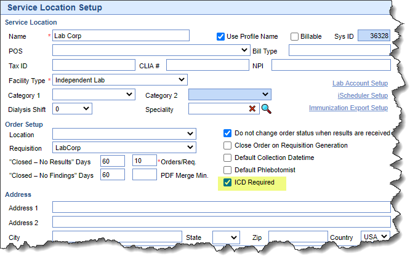The width and height of the screenshot is (418, 267).
Task: Click into the CLIA # field
Action: point(207,65)
